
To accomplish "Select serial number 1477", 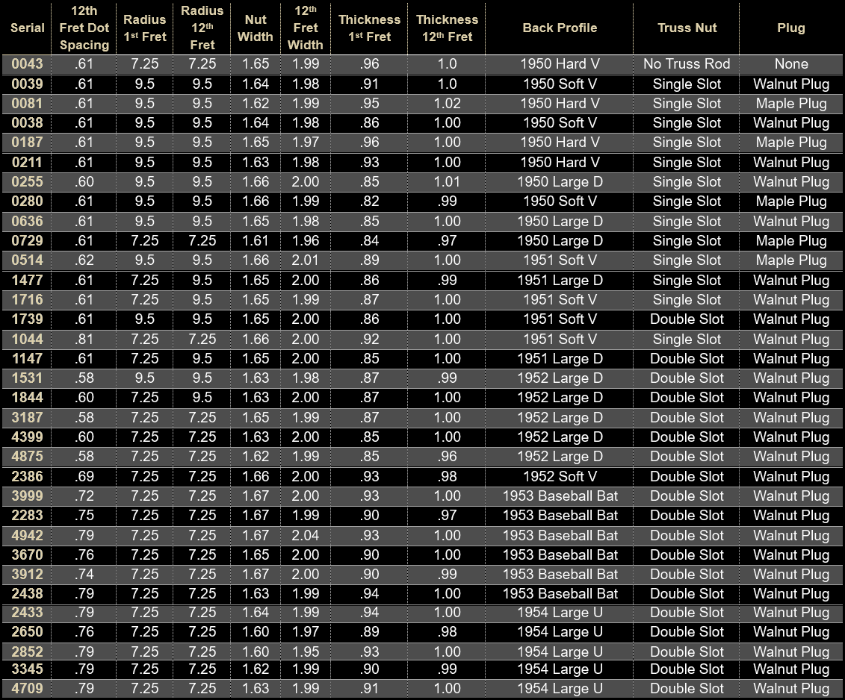I will (x=28, y=280).
